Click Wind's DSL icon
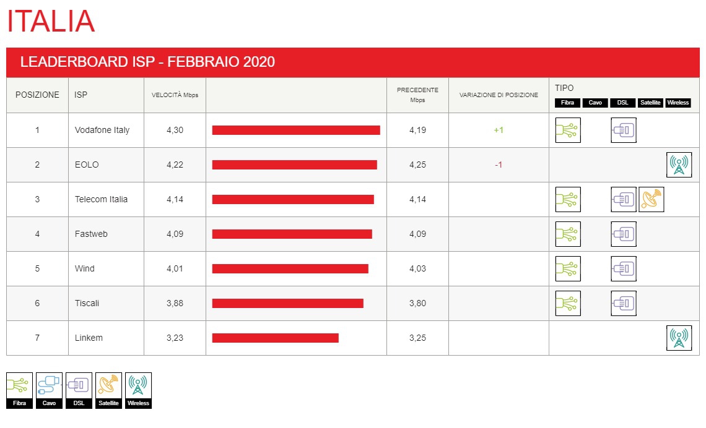The width and height of the screenshot is (706, 428). coord(624,268)
